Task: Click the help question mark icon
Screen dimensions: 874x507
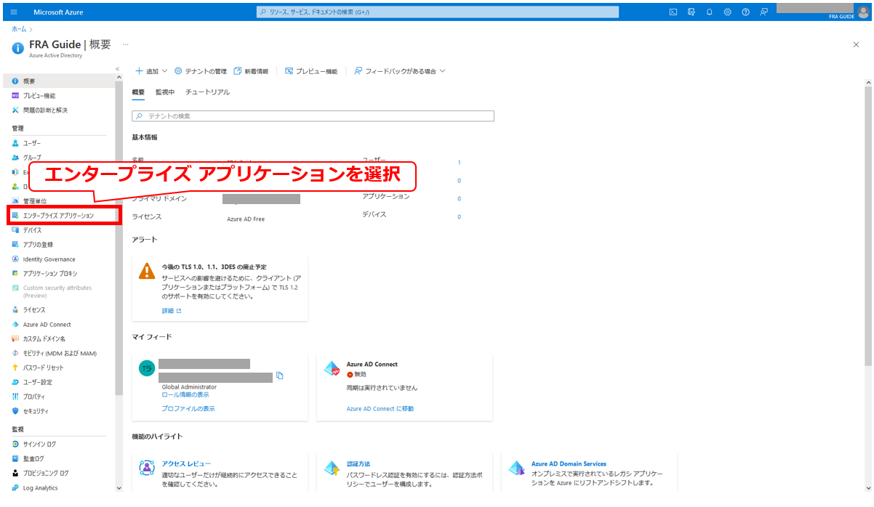Action: [745, 12]
